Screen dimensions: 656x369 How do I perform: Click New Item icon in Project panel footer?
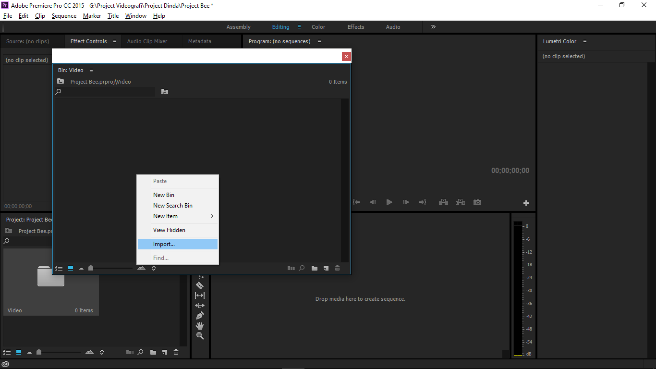[165, 352]
